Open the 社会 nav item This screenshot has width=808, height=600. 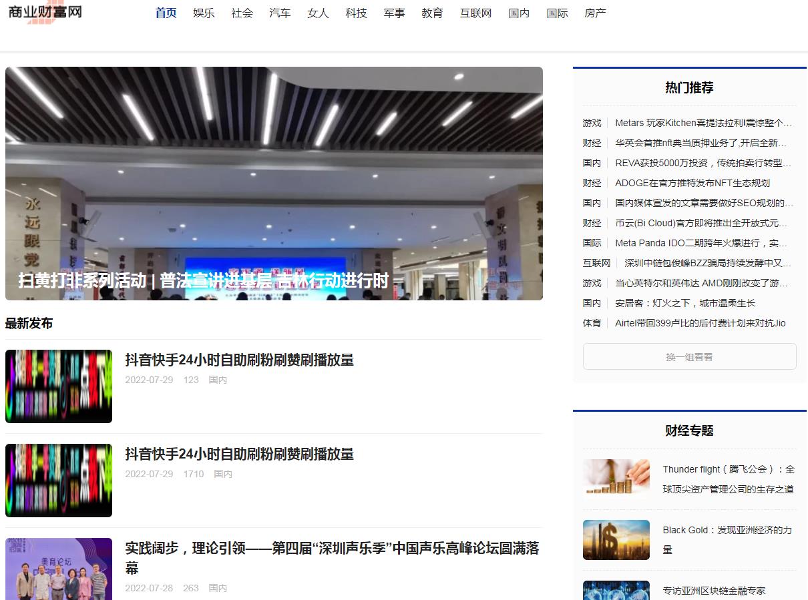coord(242,13)
